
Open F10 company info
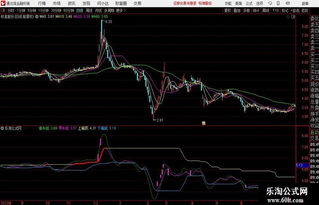(x=276, y=10)
